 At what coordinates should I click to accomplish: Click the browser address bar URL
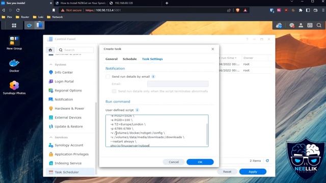[x=103, y=10]
